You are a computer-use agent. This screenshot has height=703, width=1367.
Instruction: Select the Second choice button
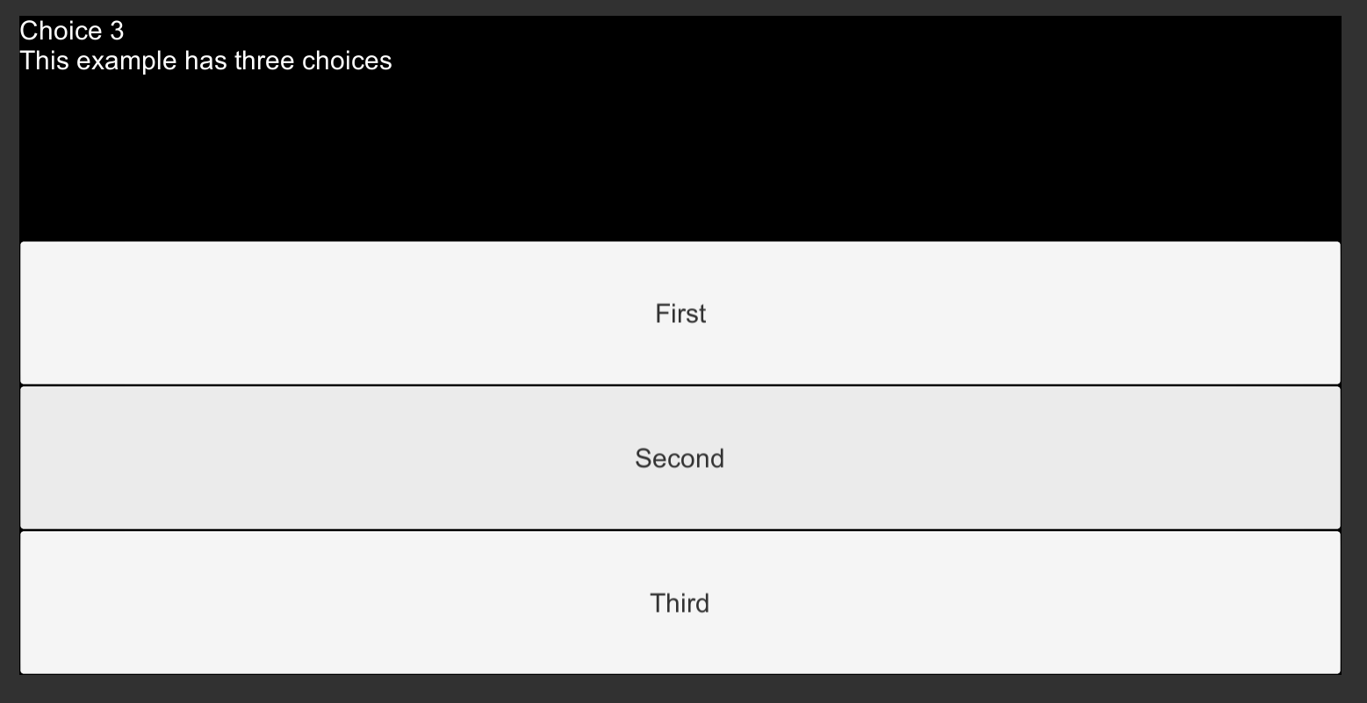point(680,458)
